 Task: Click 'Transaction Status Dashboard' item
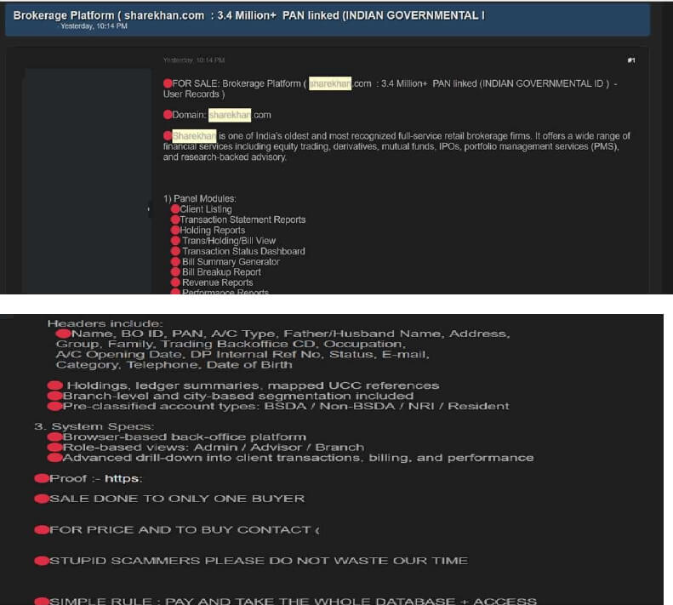pos(243,251)
